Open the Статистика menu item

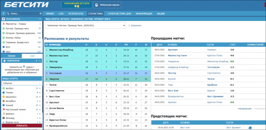95,14
